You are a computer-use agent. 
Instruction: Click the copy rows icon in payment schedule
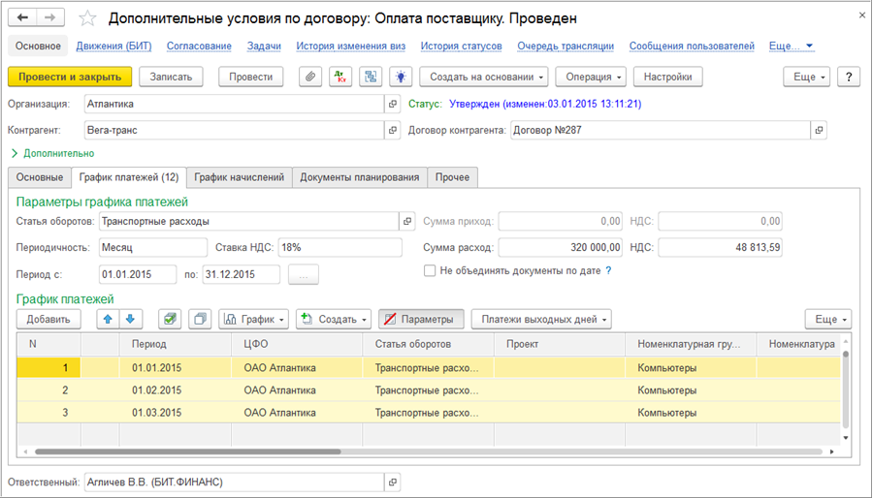click(200, 319)
